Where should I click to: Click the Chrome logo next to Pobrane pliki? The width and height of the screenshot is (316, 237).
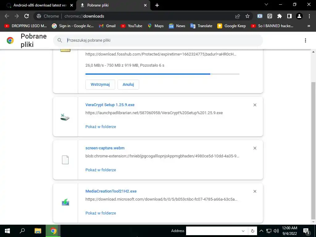pyautogui.click(x=10, y=40)
